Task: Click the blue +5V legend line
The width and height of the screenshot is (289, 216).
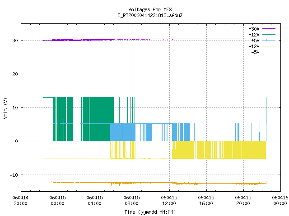Action: [269, 40]
